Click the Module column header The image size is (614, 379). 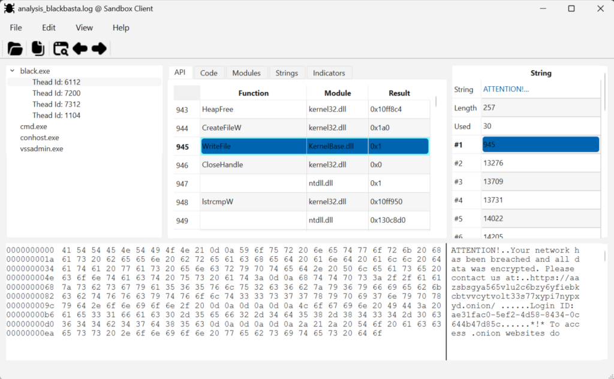338,93
